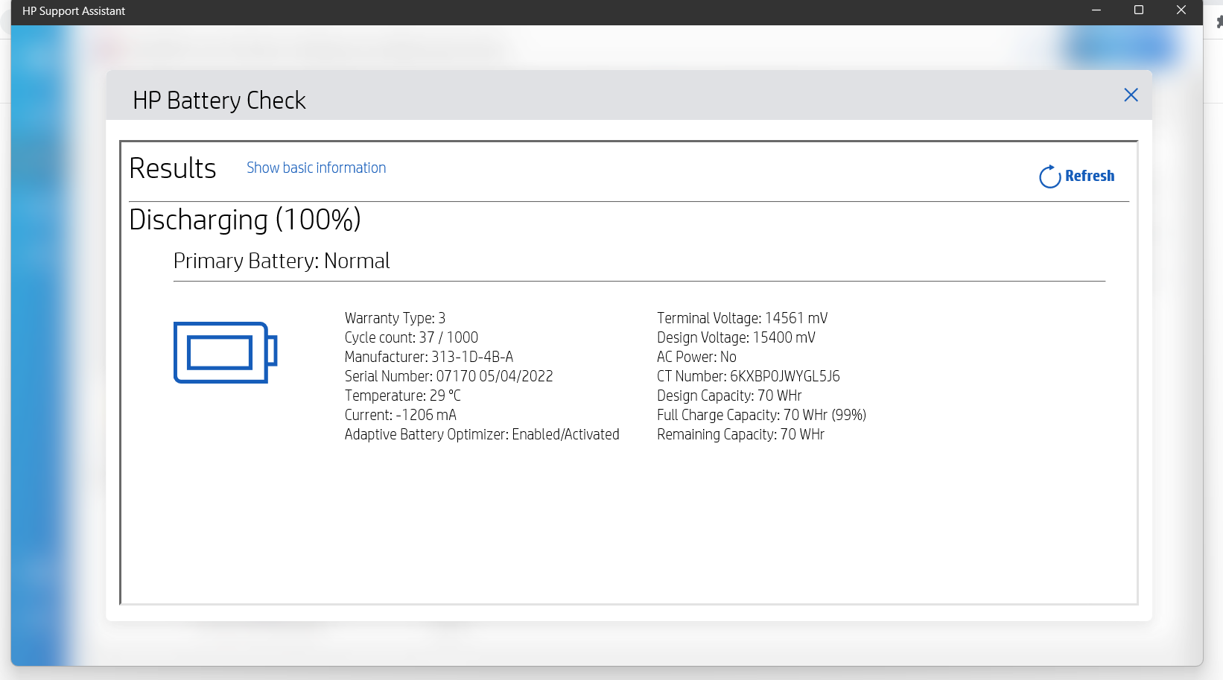Screen dimensions: 1223x680
Task: Maximize the HP Support Assistant window
Action: 1139,10
